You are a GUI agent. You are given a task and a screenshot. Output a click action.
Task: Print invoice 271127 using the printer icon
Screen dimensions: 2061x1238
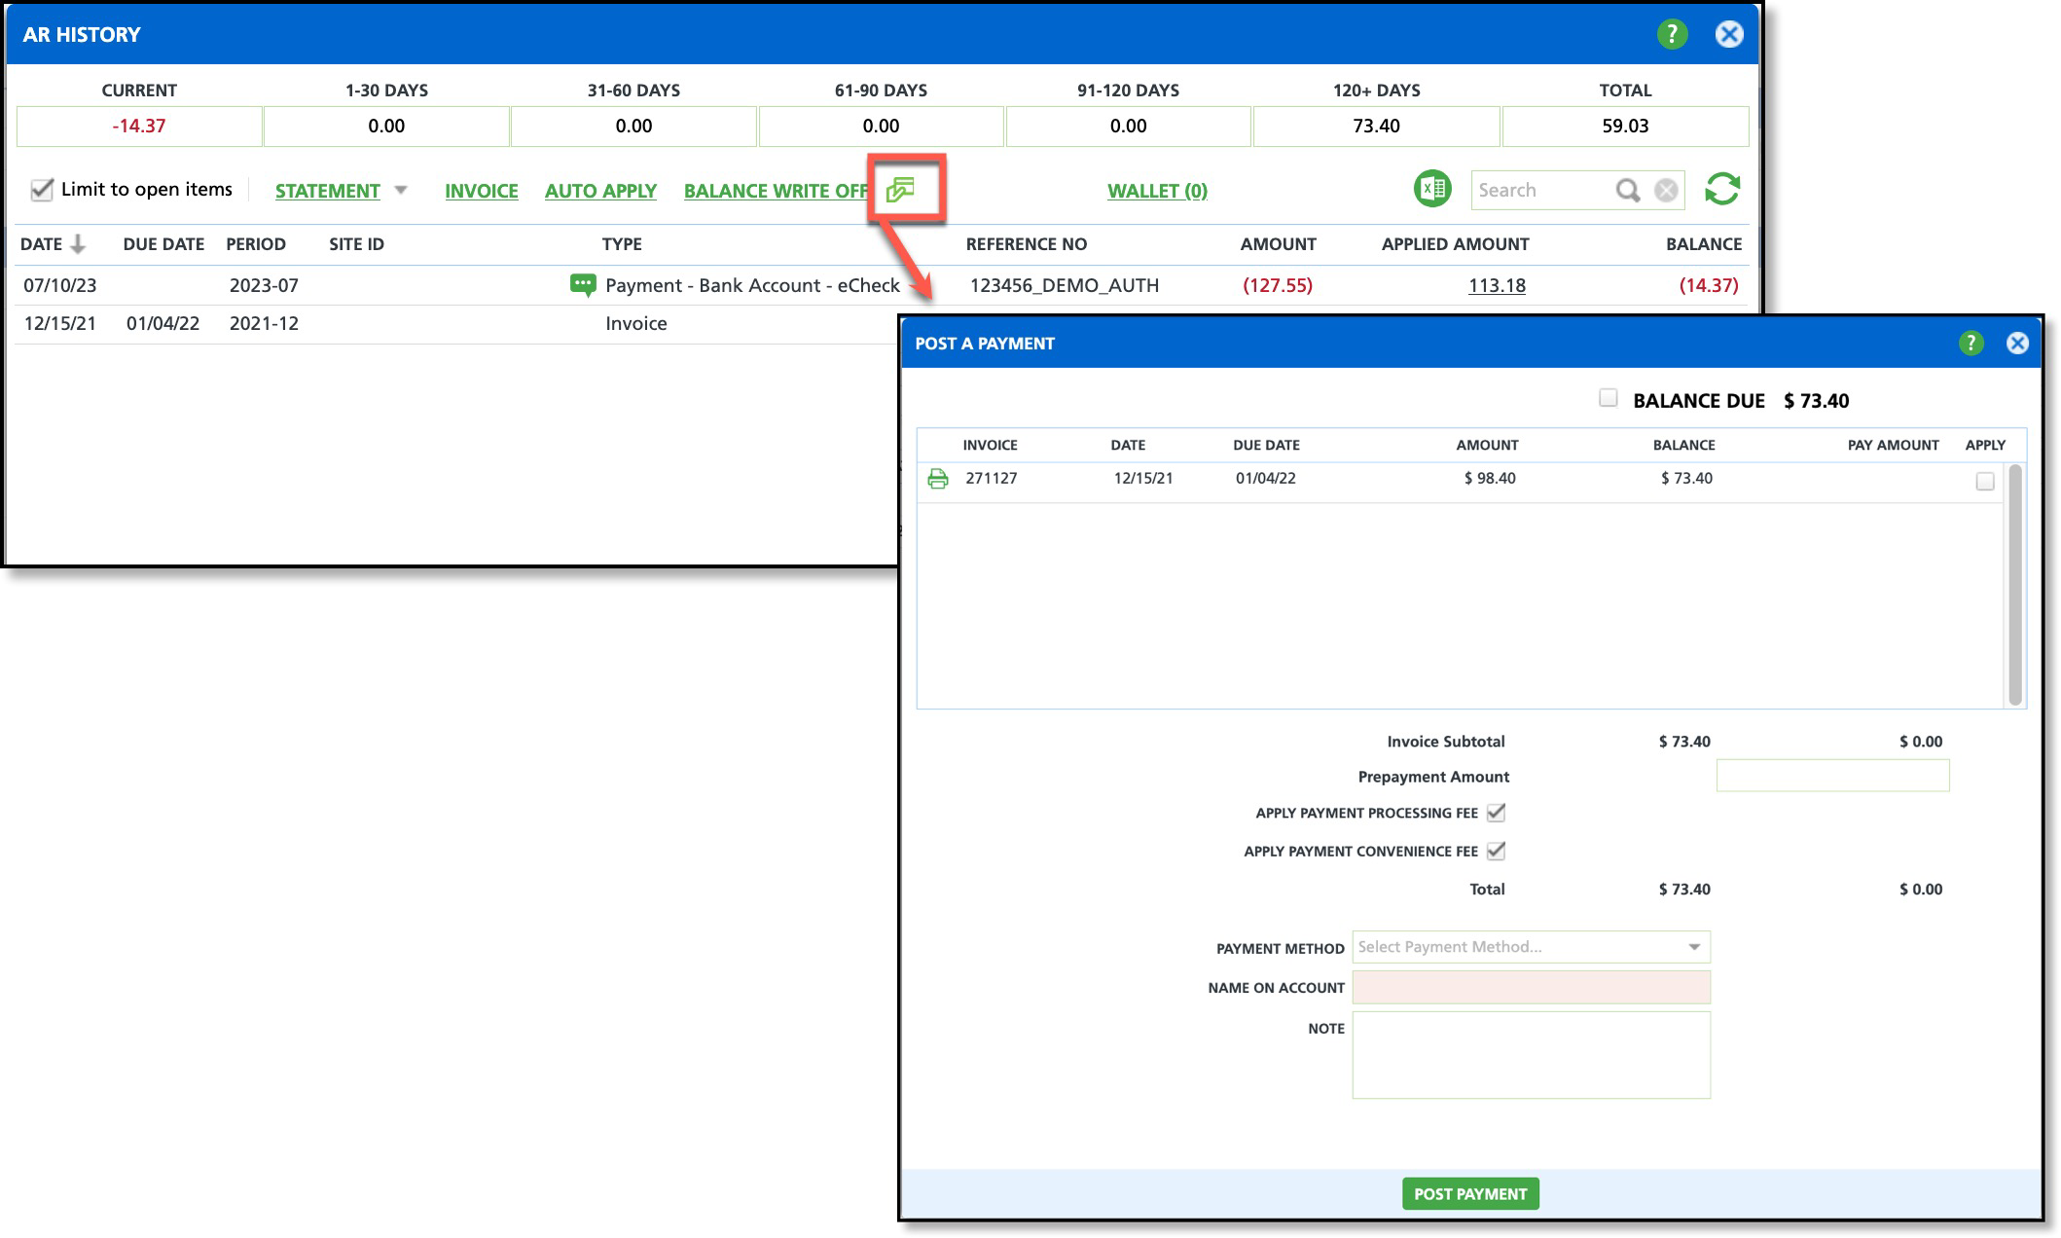pos(937,478)
